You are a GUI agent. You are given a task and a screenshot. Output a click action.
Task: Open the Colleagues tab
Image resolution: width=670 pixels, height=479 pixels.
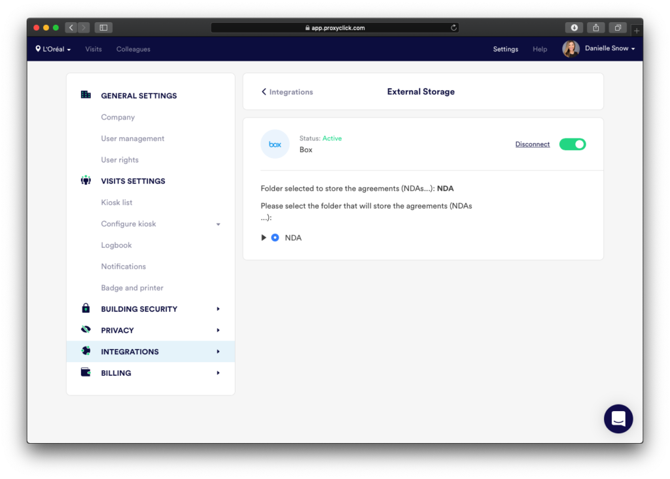click(133, 49)
